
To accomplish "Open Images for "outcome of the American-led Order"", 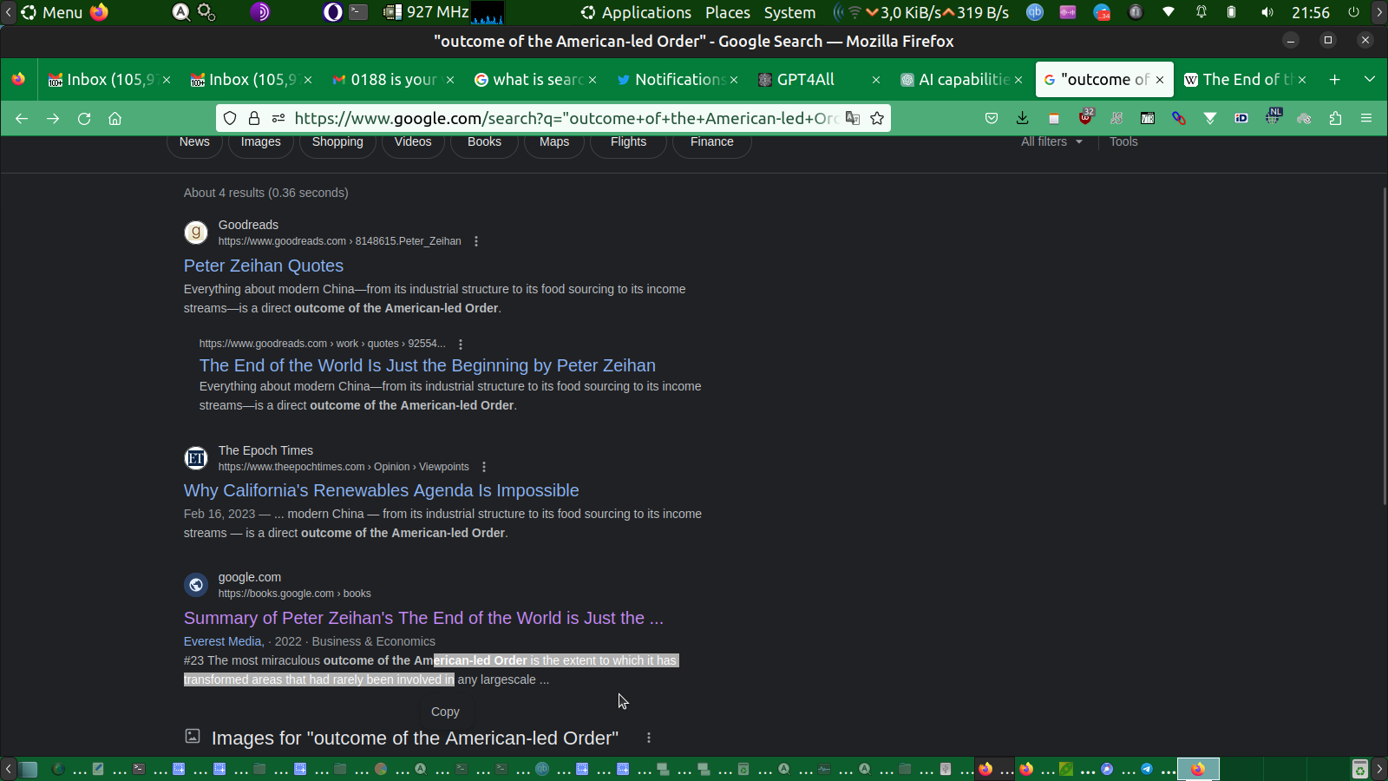I will click(x=415, y=738).
